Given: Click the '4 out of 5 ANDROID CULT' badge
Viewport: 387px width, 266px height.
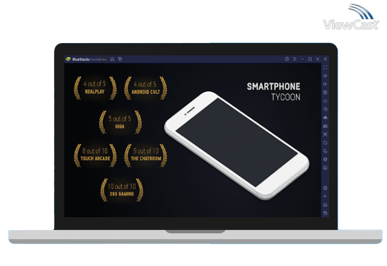Looking at the screenshot, I should [145, 88].
